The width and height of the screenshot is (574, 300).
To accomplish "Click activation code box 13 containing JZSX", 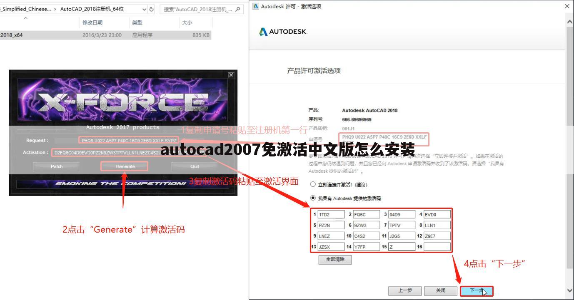I will coord(331,247).
